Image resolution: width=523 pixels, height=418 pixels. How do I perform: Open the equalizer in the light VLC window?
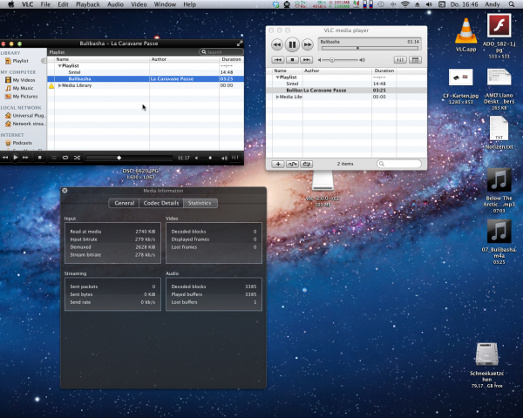click(400, 60)
